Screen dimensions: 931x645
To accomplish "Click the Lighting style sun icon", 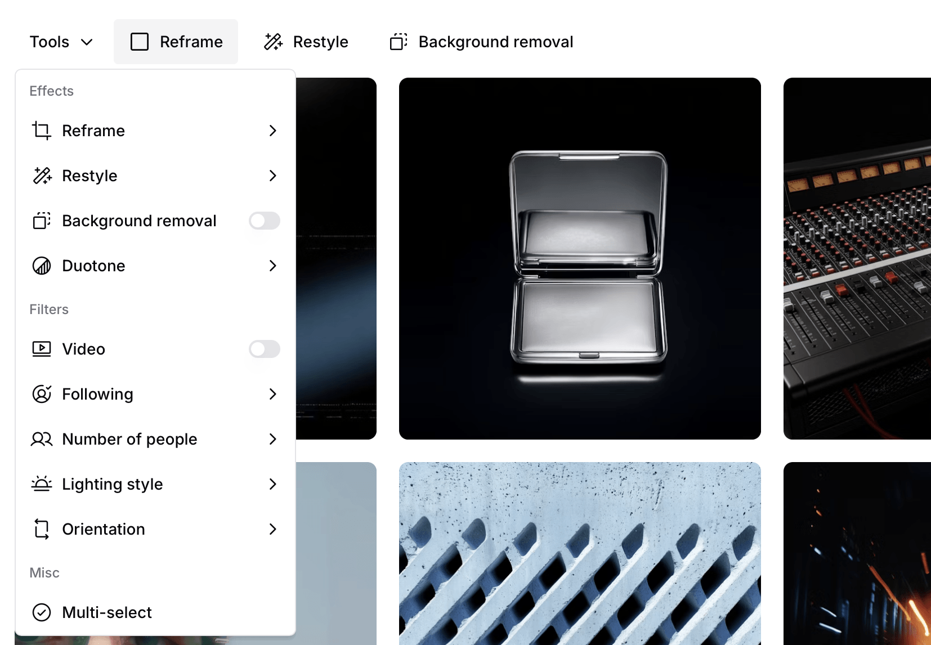I will (42, 484).
